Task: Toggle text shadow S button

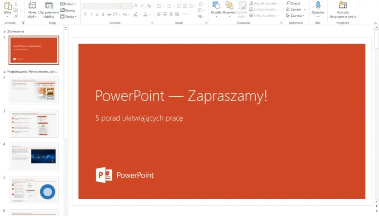Action: [x=103, y=14]
